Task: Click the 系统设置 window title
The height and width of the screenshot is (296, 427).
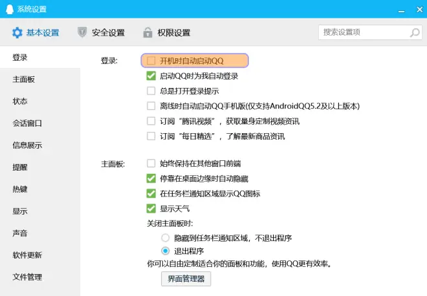Action: pos(32,9)
